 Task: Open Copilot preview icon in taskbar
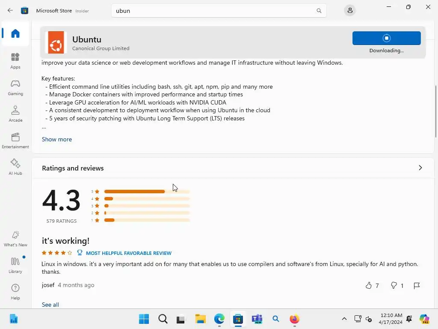click(424, 319)
